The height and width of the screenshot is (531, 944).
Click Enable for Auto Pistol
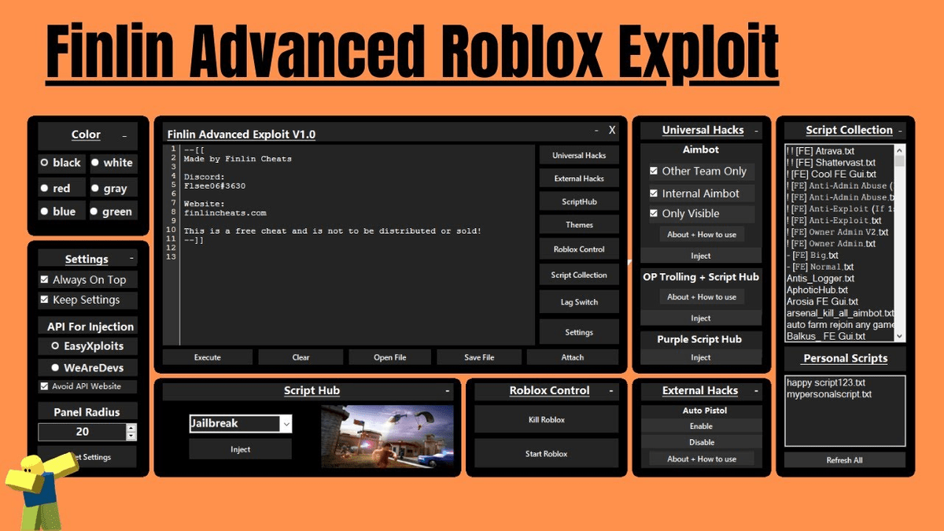[x=701, y=426]
